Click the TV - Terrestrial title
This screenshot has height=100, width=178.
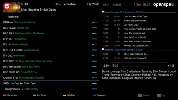click(x=65, y=4)
